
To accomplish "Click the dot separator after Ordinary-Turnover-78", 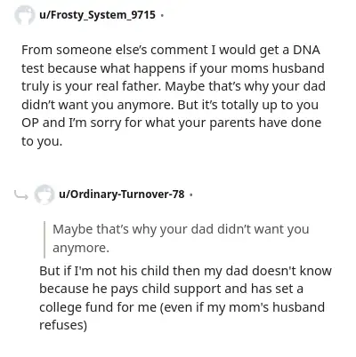I will (x=191, y=194).
